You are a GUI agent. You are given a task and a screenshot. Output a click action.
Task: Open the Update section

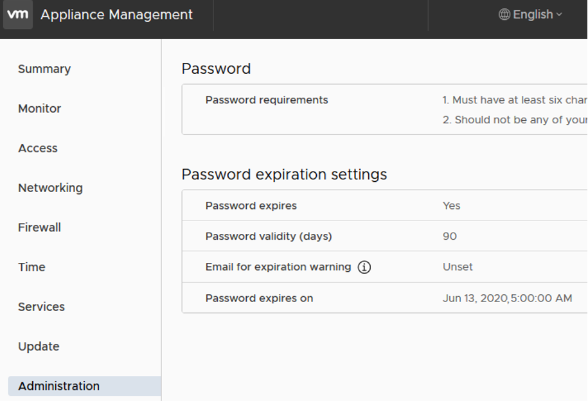37,346
